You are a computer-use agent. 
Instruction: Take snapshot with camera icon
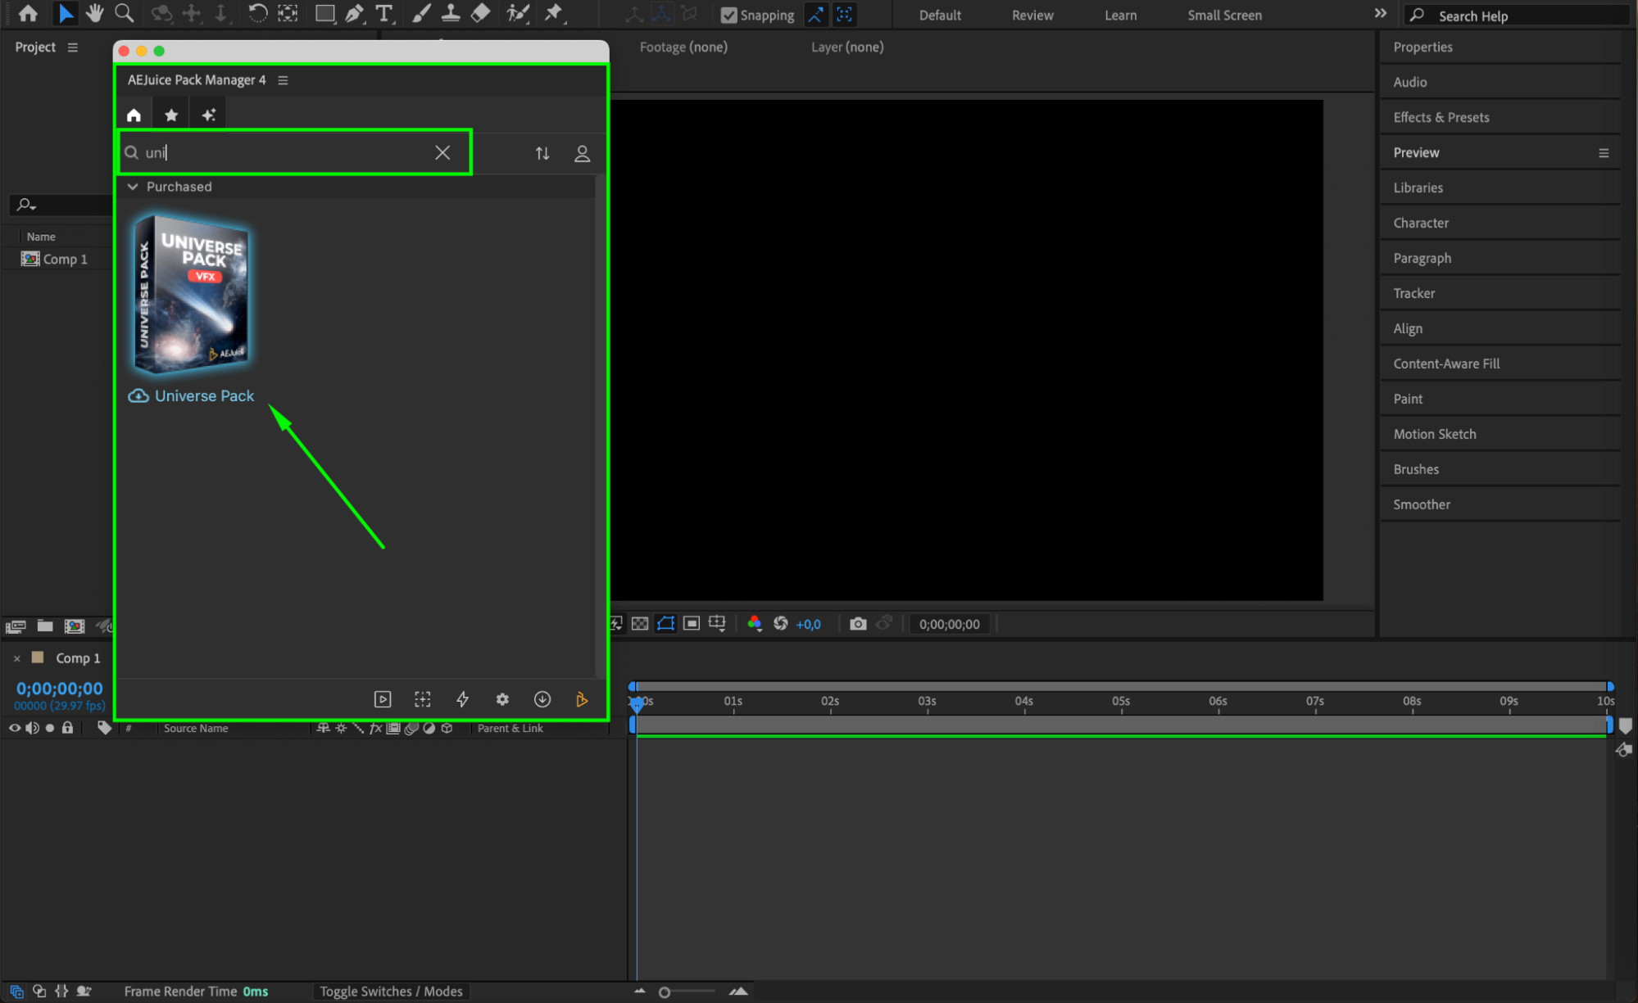(x=858, y=624)
